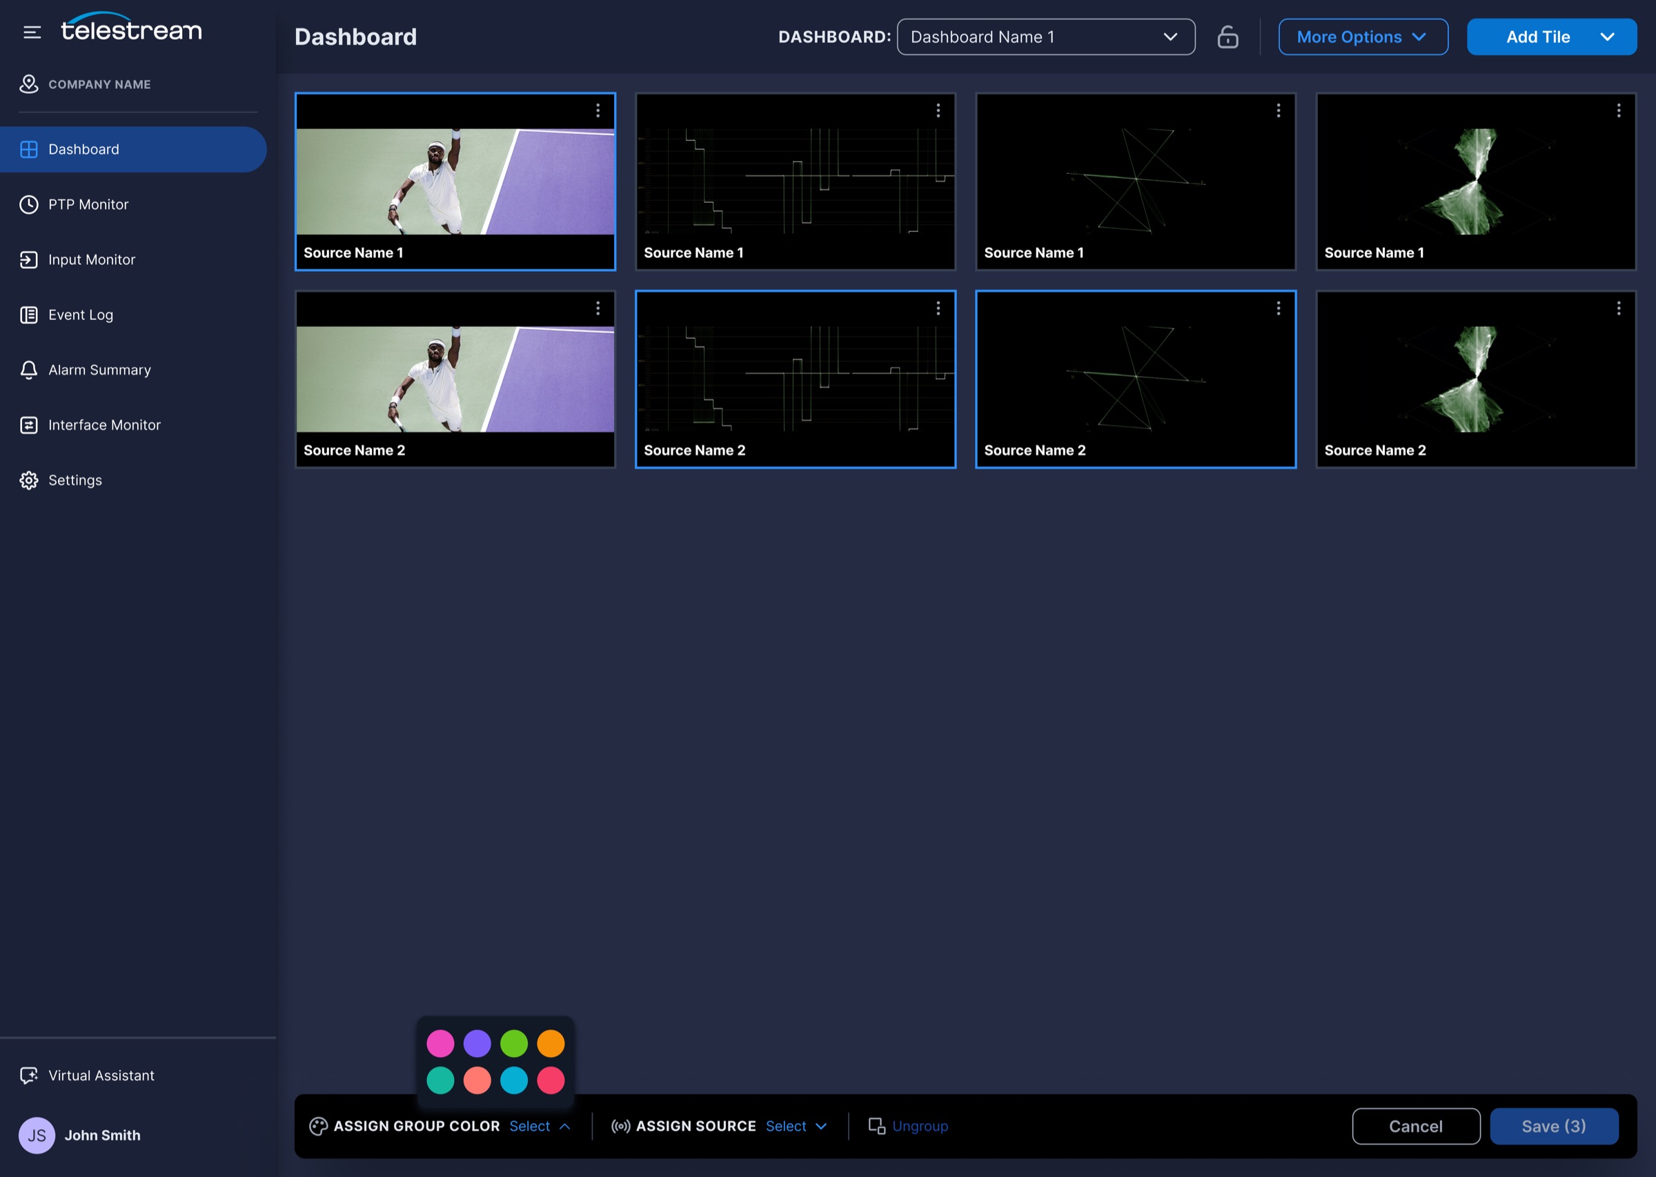This screenshot has width=1656, height=1177.
Task: Click the Virtual Assistant chat icon
Action: point(28,1075)
